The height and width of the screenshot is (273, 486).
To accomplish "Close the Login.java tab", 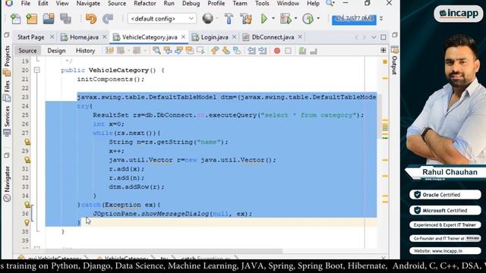I will pos(234,37).
